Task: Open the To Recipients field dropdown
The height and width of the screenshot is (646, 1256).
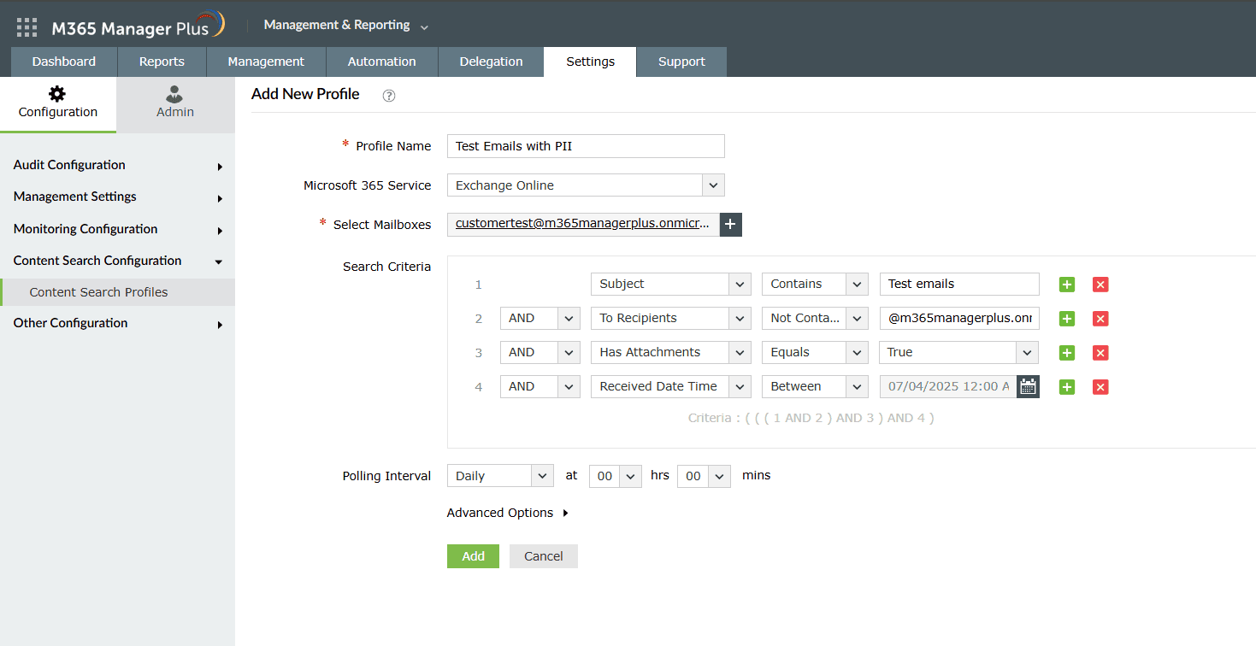Action: click(671, 318)
